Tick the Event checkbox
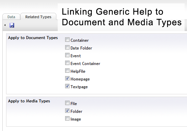The image size is (187, 131). coord(67,55)
